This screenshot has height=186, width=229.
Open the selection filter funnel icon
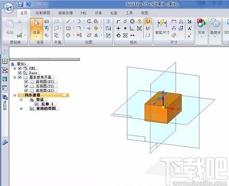47,28
